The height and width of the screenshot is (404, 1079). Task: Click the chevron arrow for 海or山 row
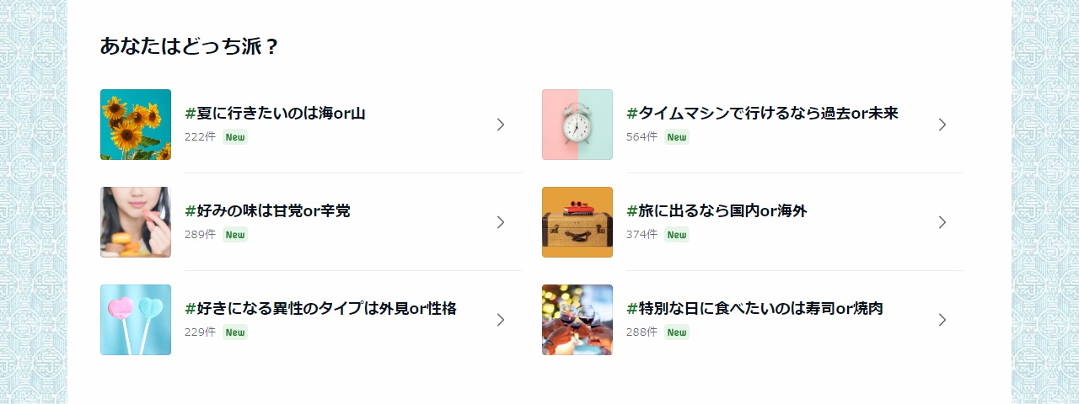tap(501, 125)
